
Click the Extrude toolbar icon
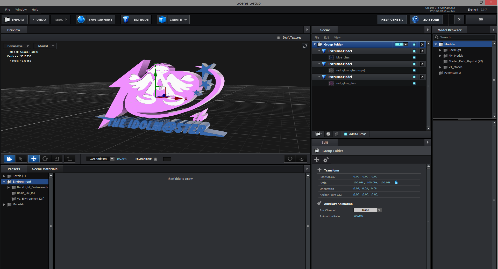click(x=126, y=19)
